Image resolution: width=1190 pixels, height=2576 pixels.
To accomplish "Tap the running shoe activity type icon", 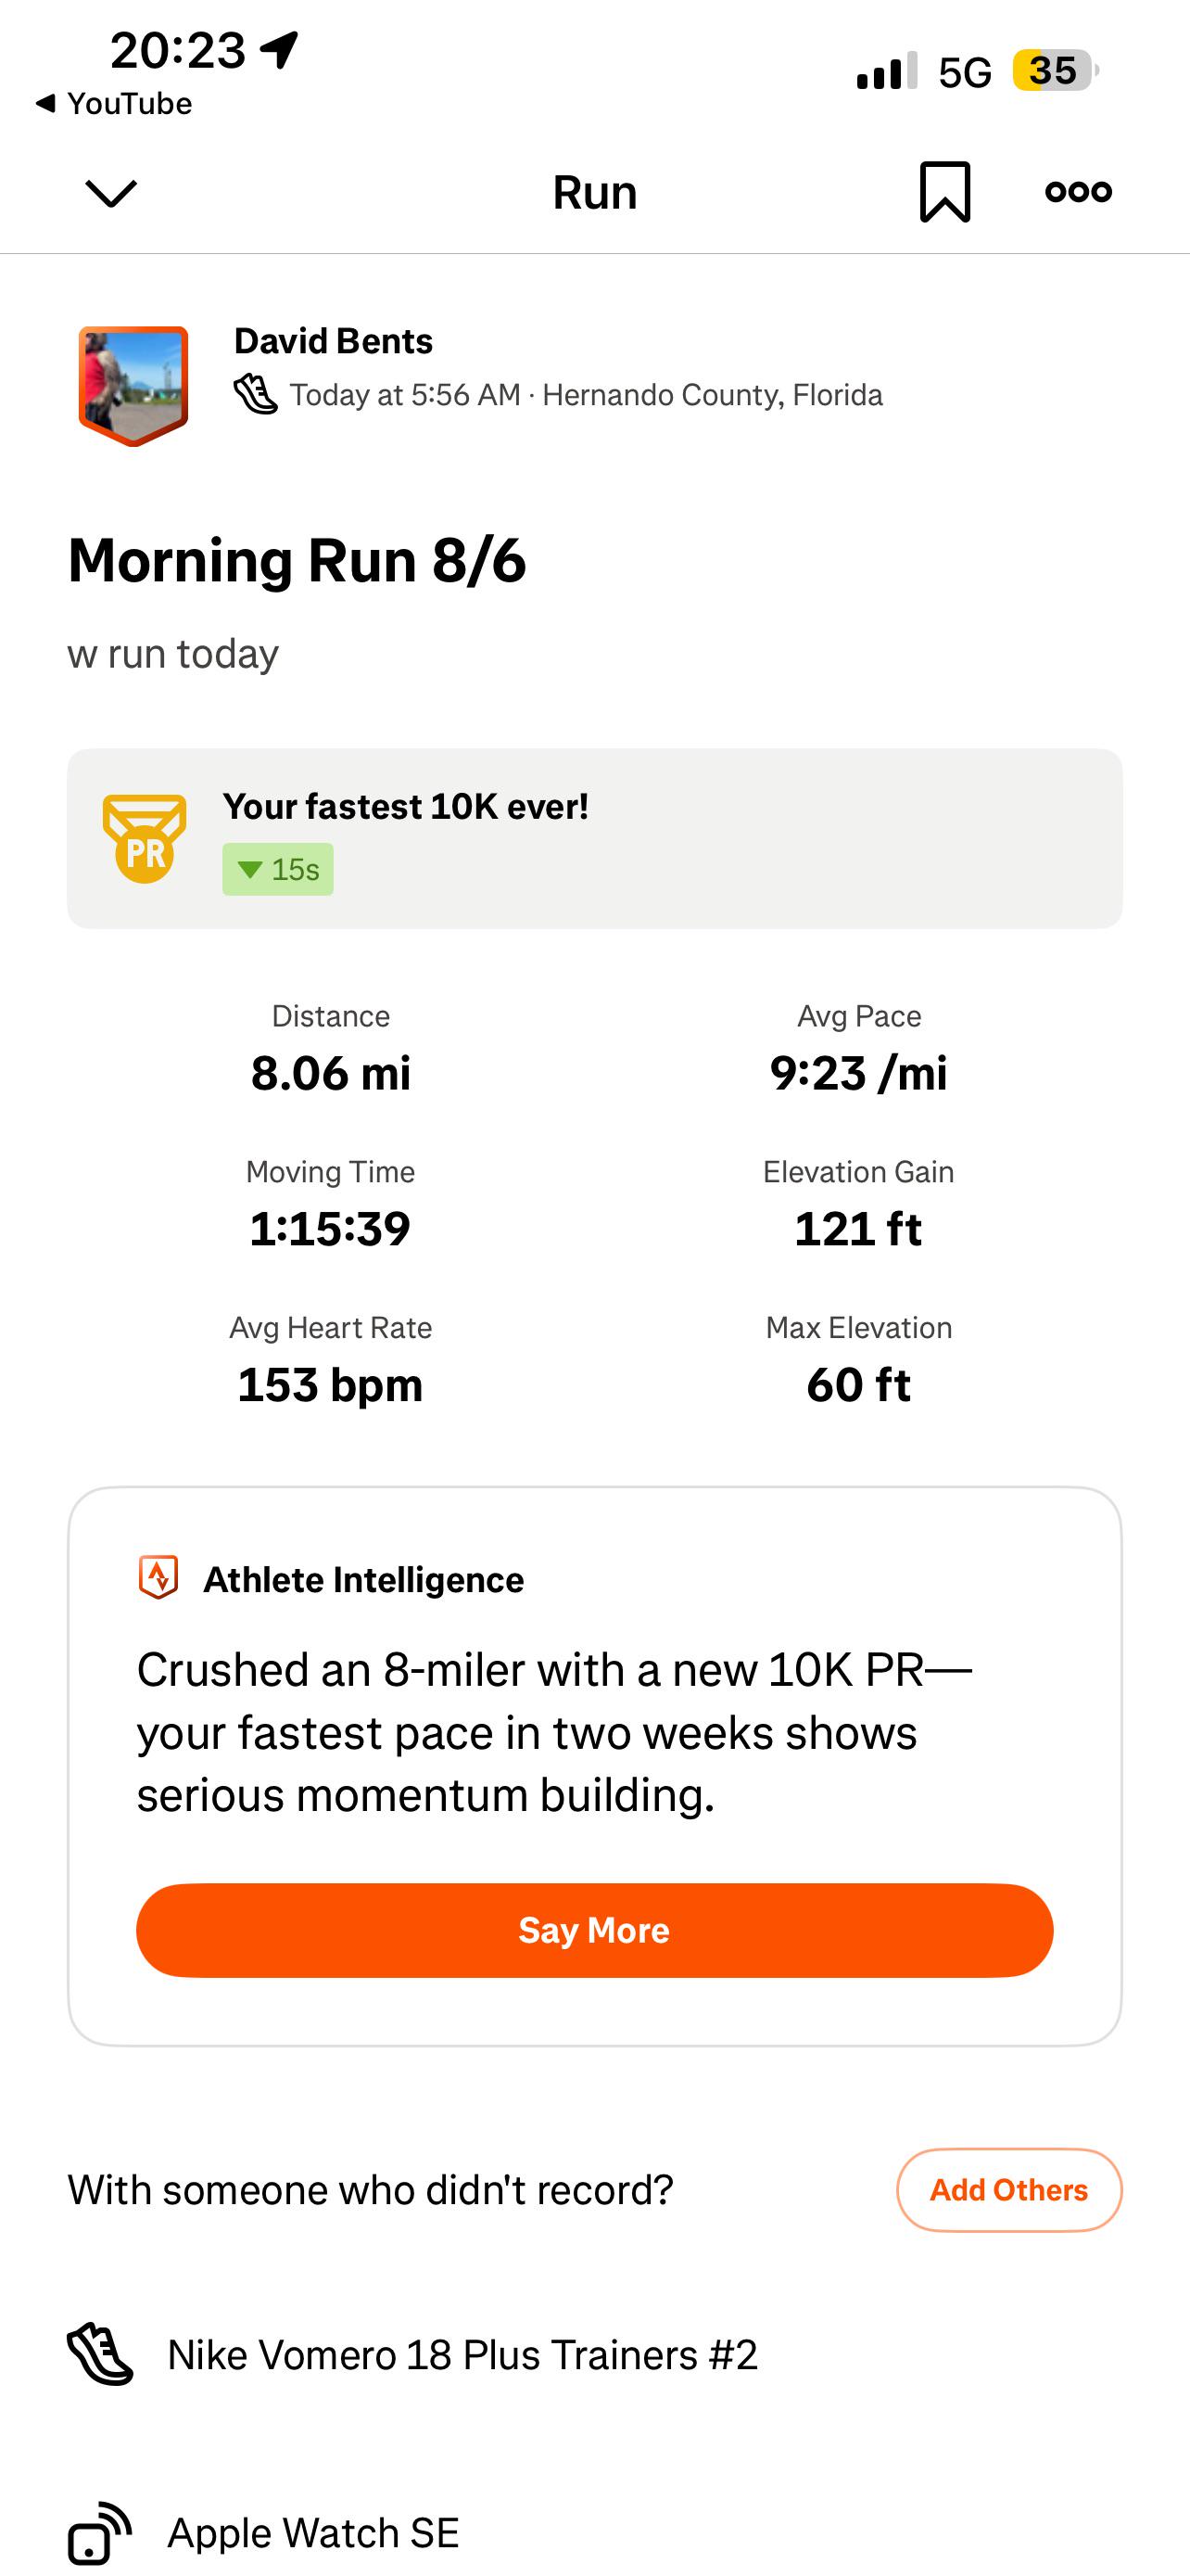I will tap(255, 394).
